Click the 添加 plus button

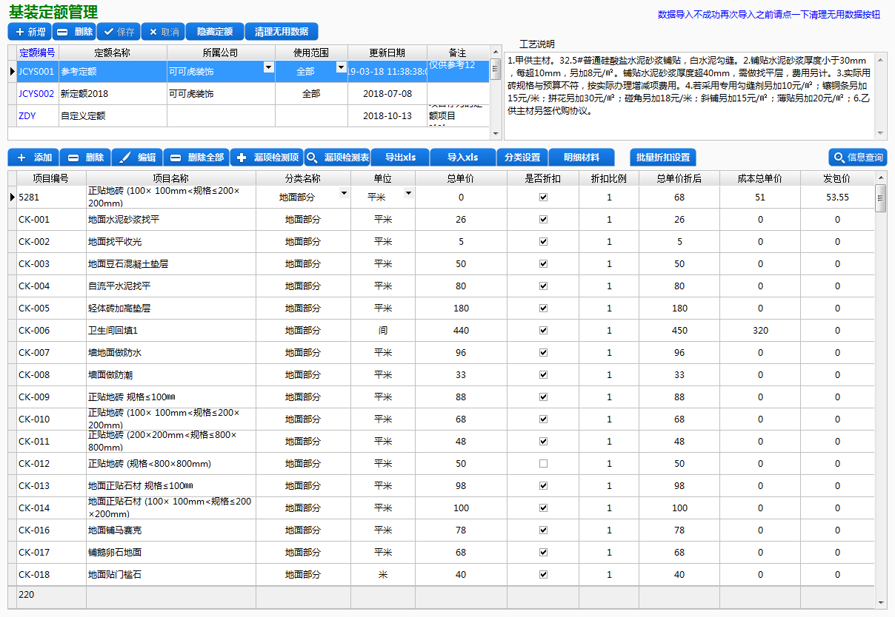click(33, 158)
